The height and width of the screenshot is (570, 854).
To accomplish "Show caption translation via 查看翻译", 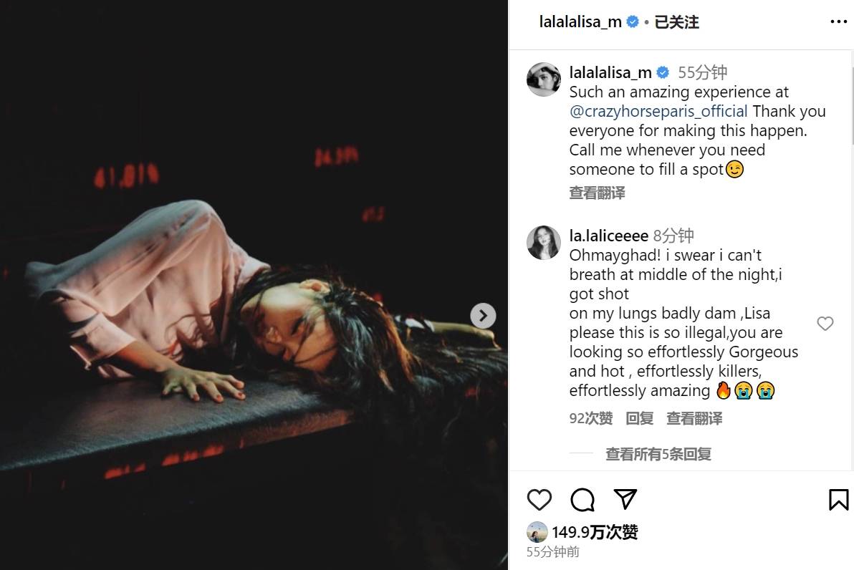I will 597,193.
